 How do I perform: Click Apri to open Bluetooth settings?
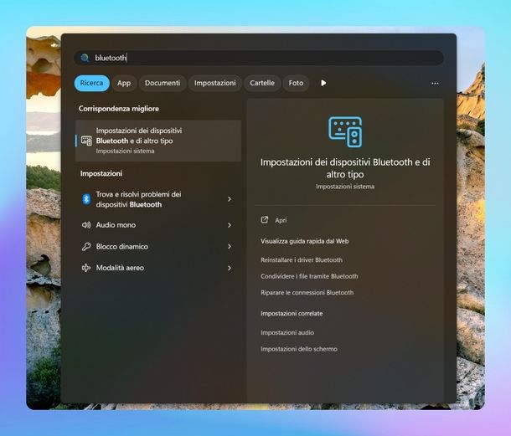tap(281, 220)
